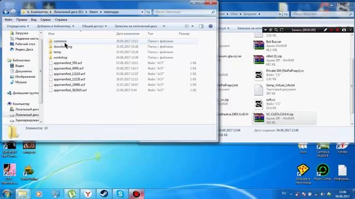Click the steamapps search field
The image size is (355, 199).
(x=184, y=12)
